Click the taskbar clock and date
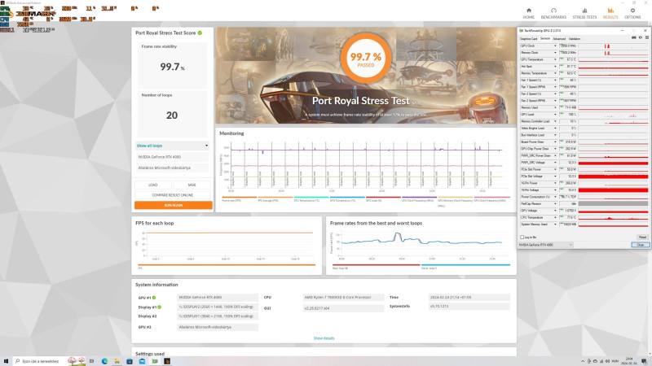Image resolution: width=652 pixels, height=366 pixels. coord(629,361)
